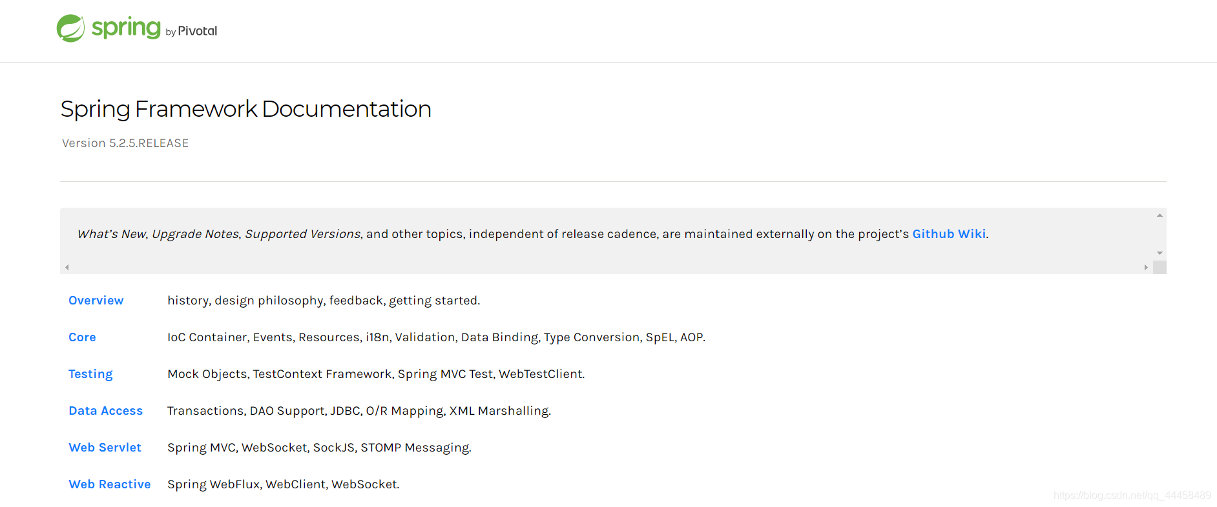
Task: Go to the Core section link
Action: pyautogui.click(x=82, y=337)
